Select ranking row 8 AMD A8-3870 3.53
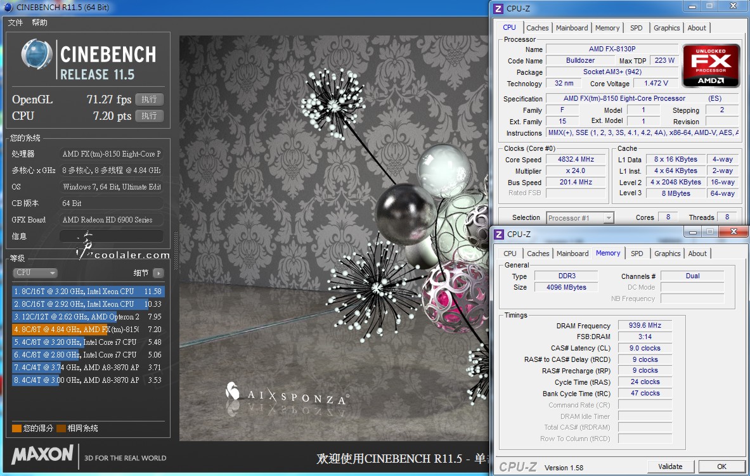 88,380
